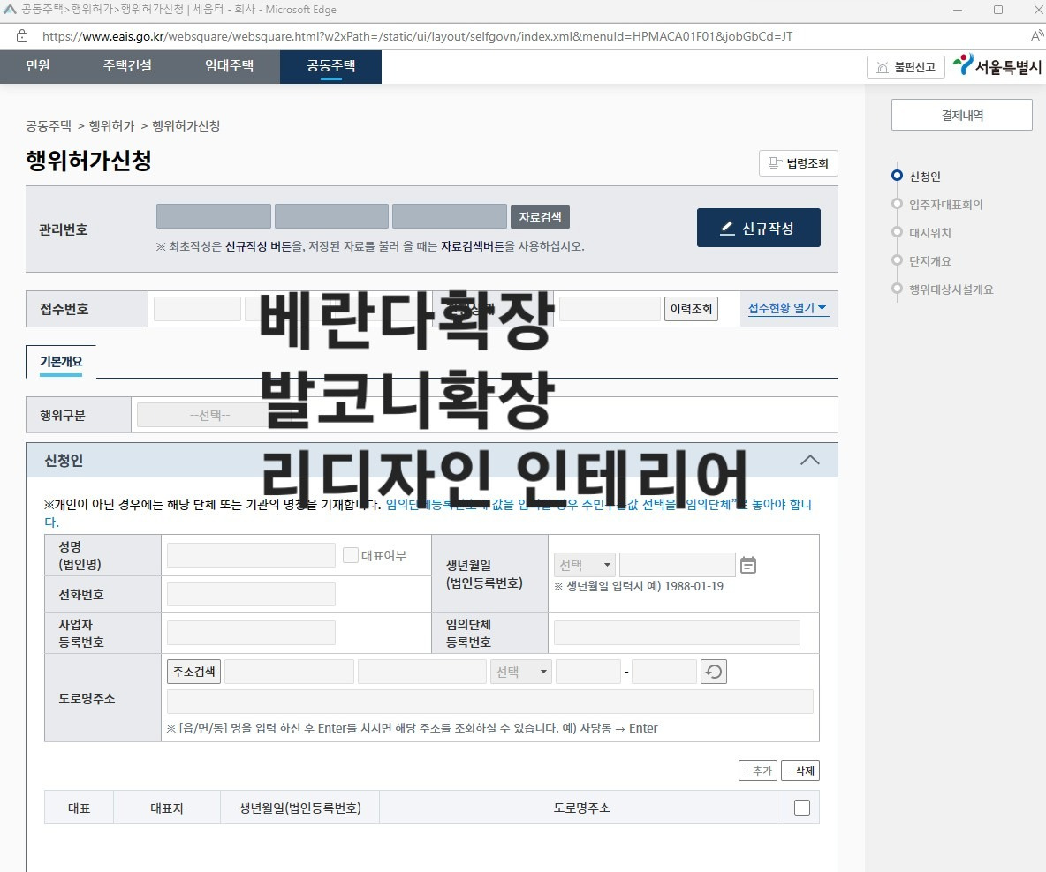Open the 임대주택 menu
The height and width of the screenshot is (872, 1046).
[230, 65]
